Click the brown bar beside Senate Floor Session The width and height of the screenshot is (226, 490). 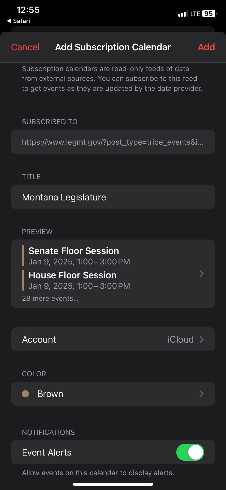coord(23,256)
